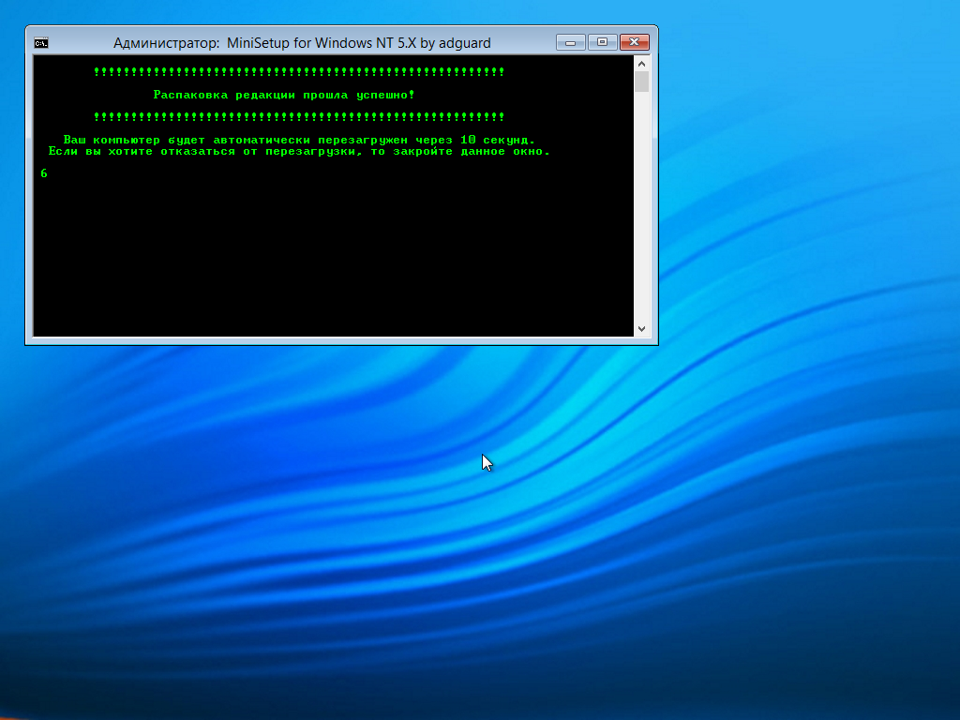The width and height of the screenshot is (960, 720).
Task: Click the line 'Если вы хотите отказаться от перезагрузки'
Action: tap(299, 151)
